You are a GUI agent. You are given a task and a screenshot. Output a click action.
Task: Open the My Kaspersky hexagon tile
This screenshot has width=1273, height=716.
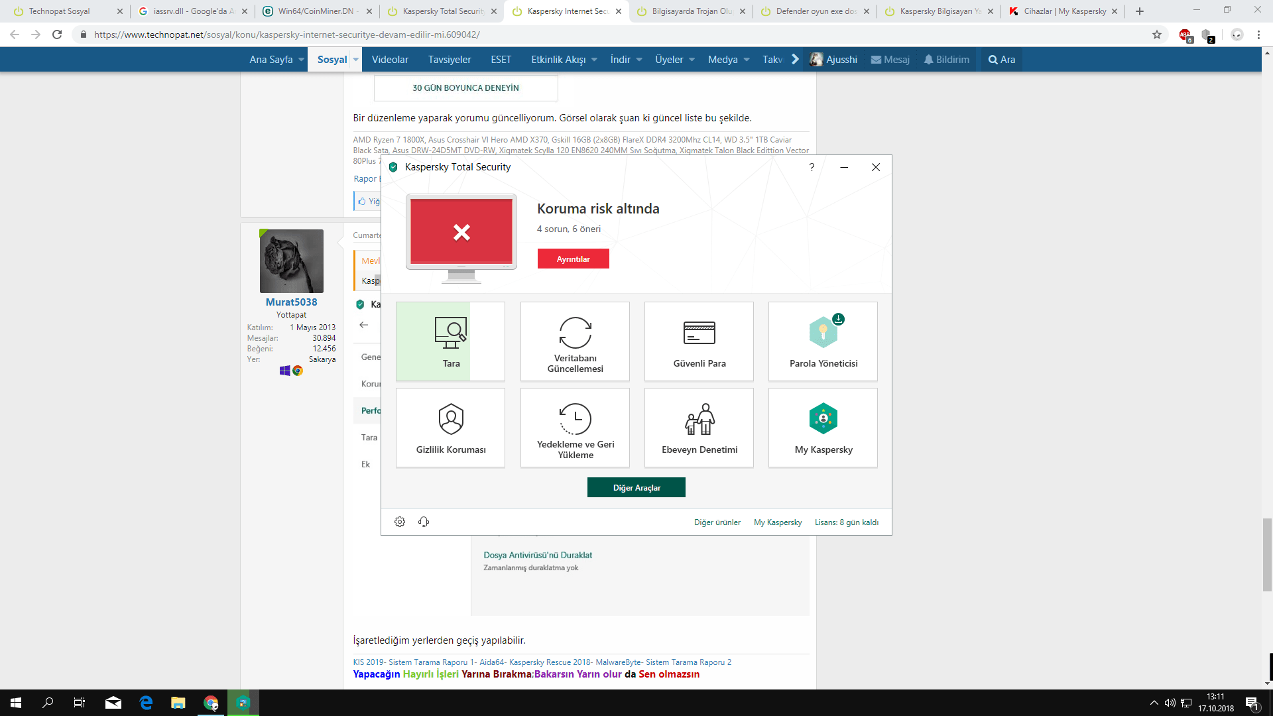823,428
